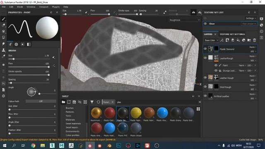This screenshot has width=265, height=149.
Task: Open the history clock side icon
Action: (x=261, y=31)
